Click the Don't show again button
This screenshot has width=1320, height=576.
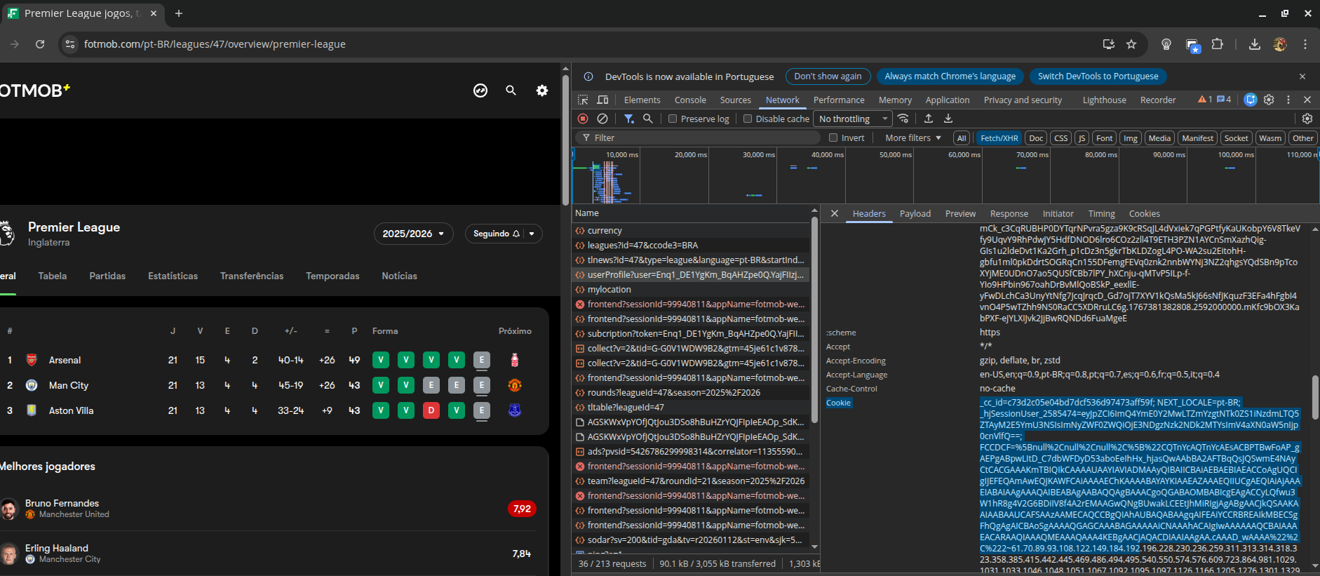pos(828,76)
